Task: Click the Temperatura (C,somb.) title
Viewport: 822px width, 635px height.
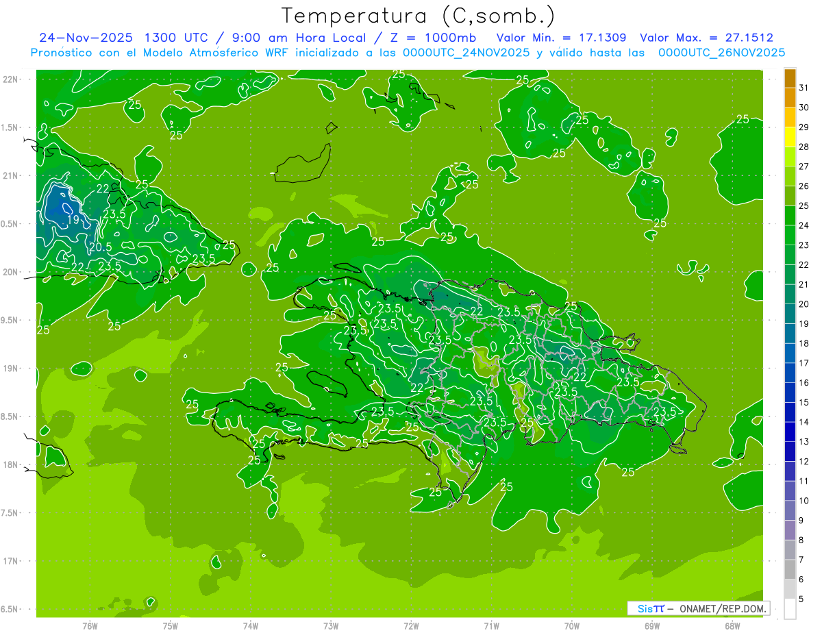Action: coord(419,15)
